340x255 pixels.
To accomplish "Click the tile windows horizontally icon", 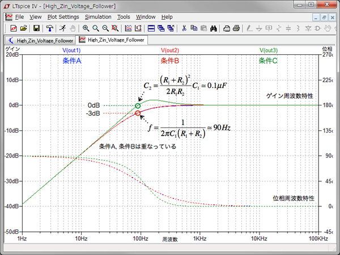I will (x=152, y=28).
